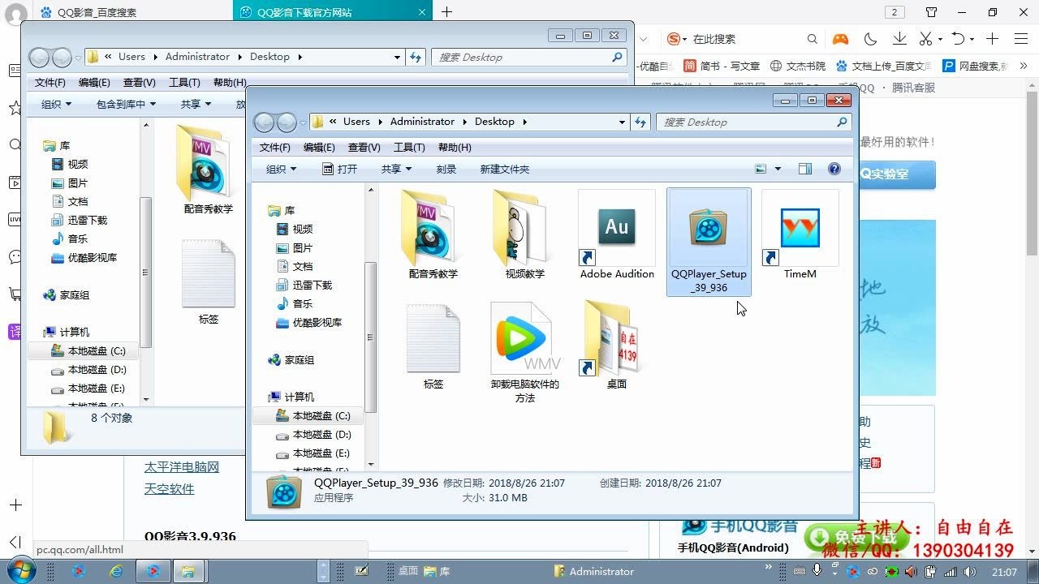Open 文件(F) menu in back Explorer window
The image size is (1039, 584).
50,82
